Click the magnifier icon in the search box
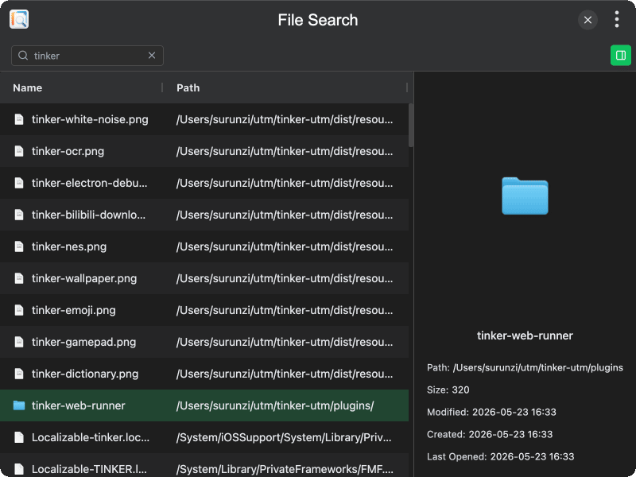636x477 pixels. [x=23, y=55]
